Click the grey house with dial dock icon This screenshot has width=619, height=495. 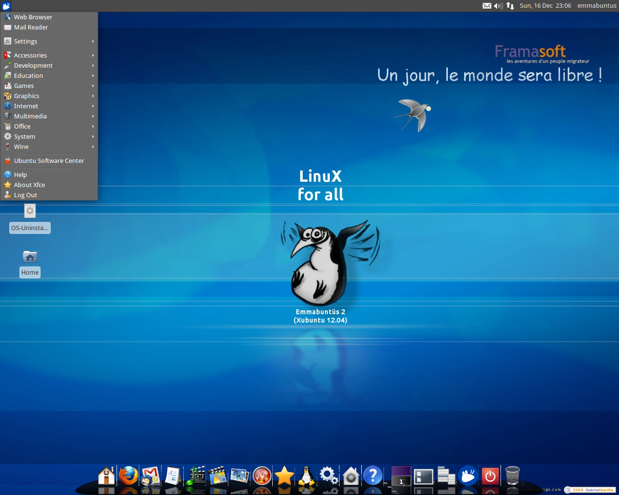click(x=351, y=476)
